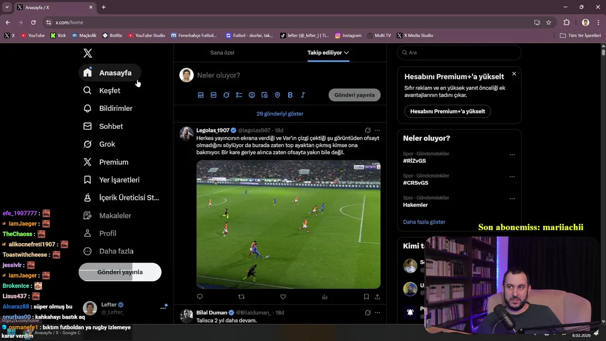Share the Legolas_1907 post

377,297
